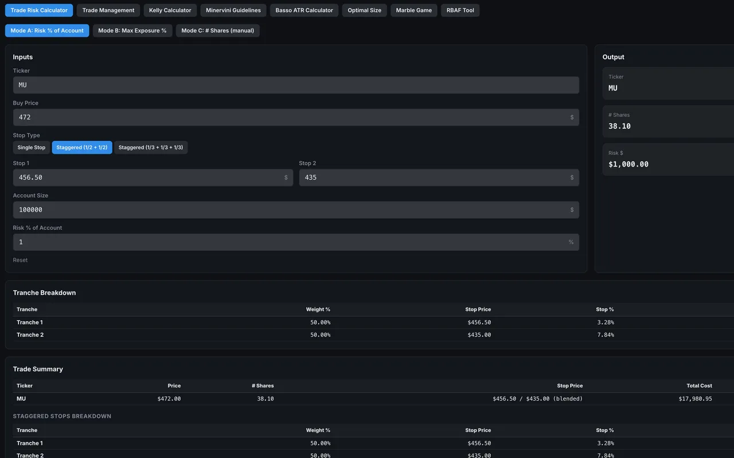The height and width of the screenshot is (458, 734).
Task: Focus the Buy Price input field
Action: pos(296,117)
